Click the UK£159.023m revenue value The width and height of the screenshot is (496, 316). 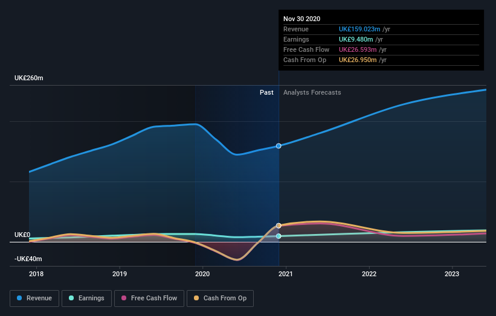coord(359,29)
